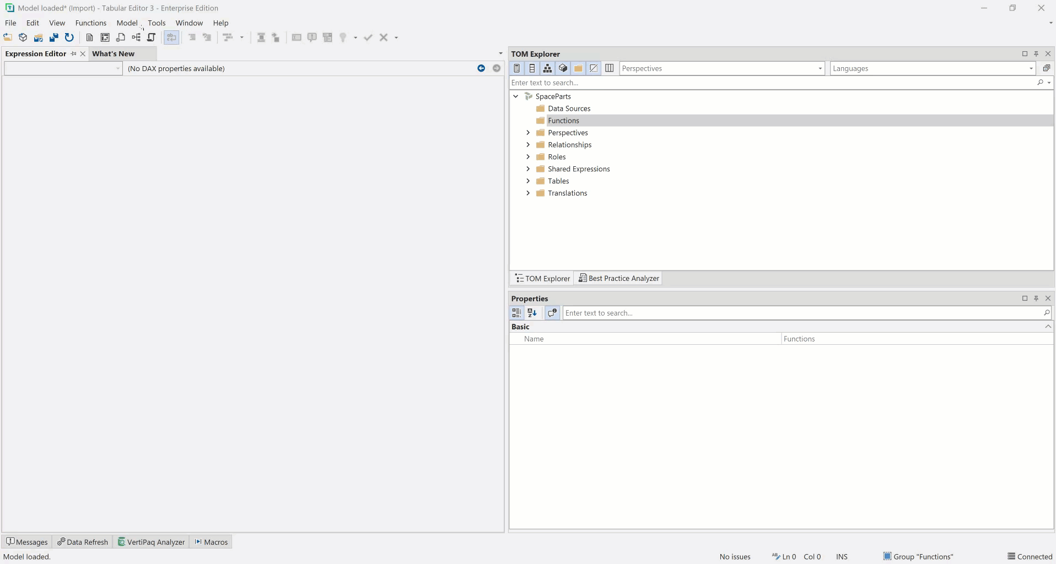Refresh the model with the circular refresh icon

(69, 37)
